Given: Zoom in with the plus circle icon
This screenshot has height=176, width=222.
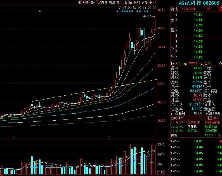Looking at the screenshot, I should tap(150, 8).
